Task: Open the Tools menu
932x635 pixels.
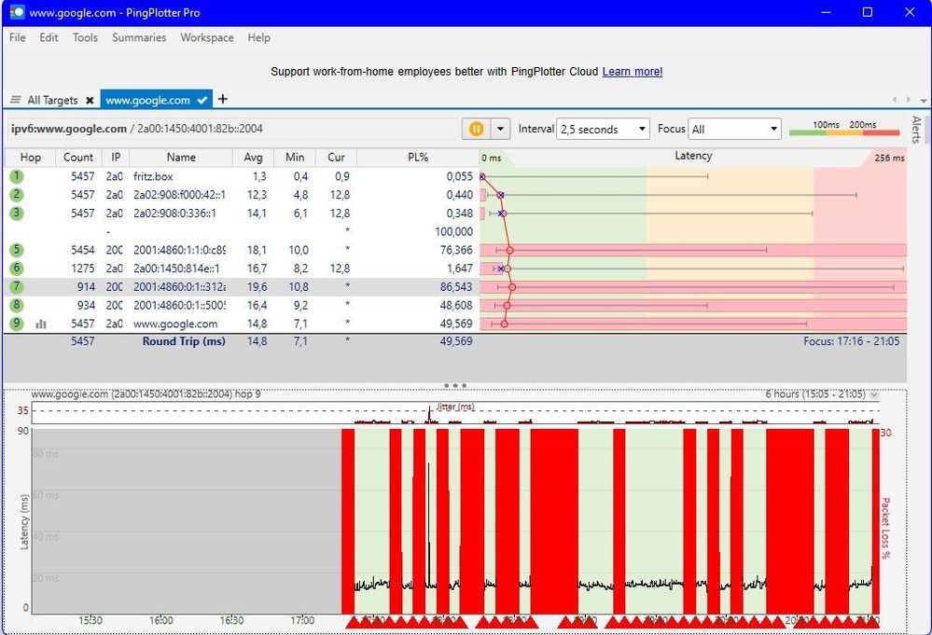Action: tap(85, 37)
